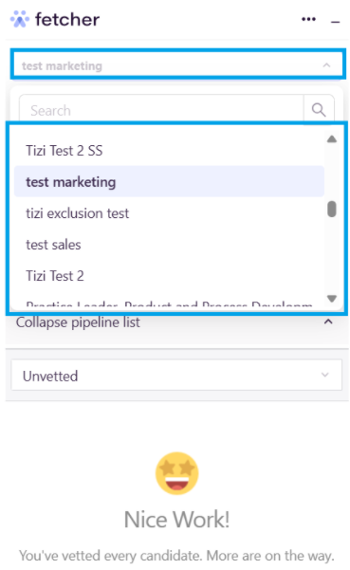Close the test marketing dropdown via chevron
350x570 pixels.
pyautogui.click(x=326, y=65)
